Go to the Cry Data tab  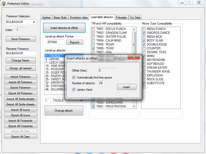click(x=135, y=18)
